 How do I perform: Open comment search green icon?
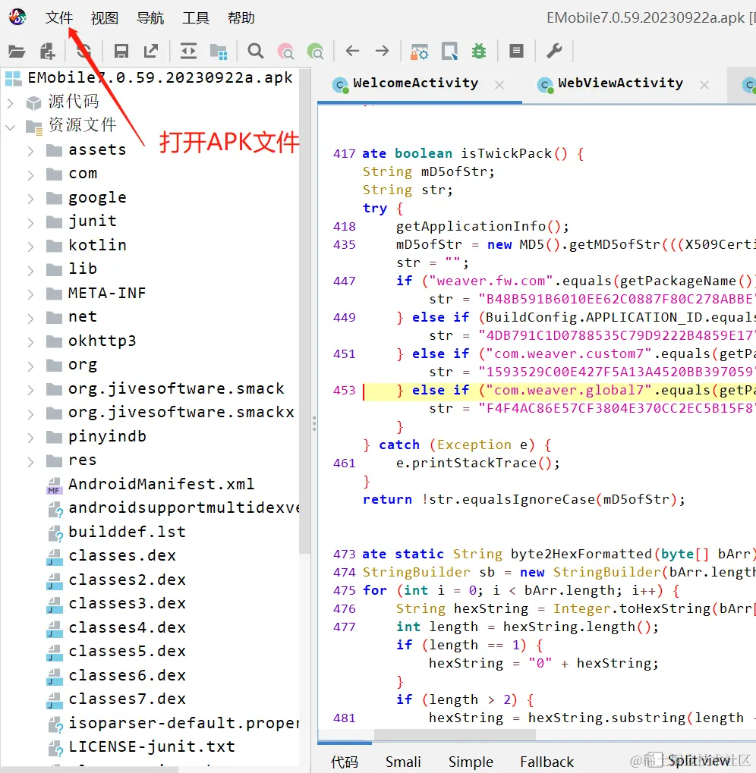315,52
